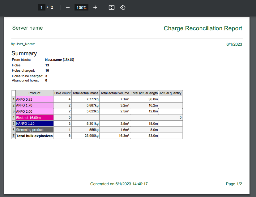
Task: Click the 5,301kg mass value
Action: coord(92,124)
